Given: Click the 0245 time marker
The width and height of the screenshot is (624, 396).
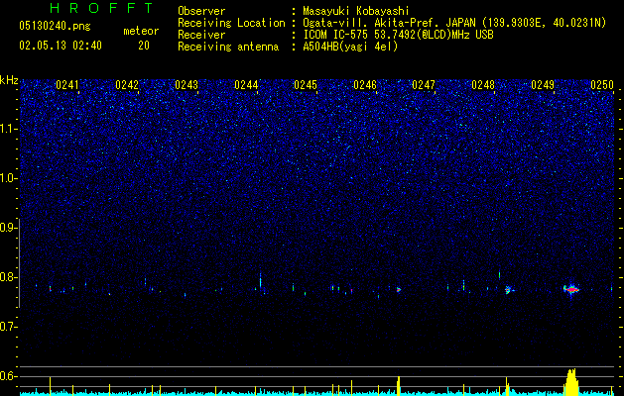Looking at the screenshot, I should (306, 85).
